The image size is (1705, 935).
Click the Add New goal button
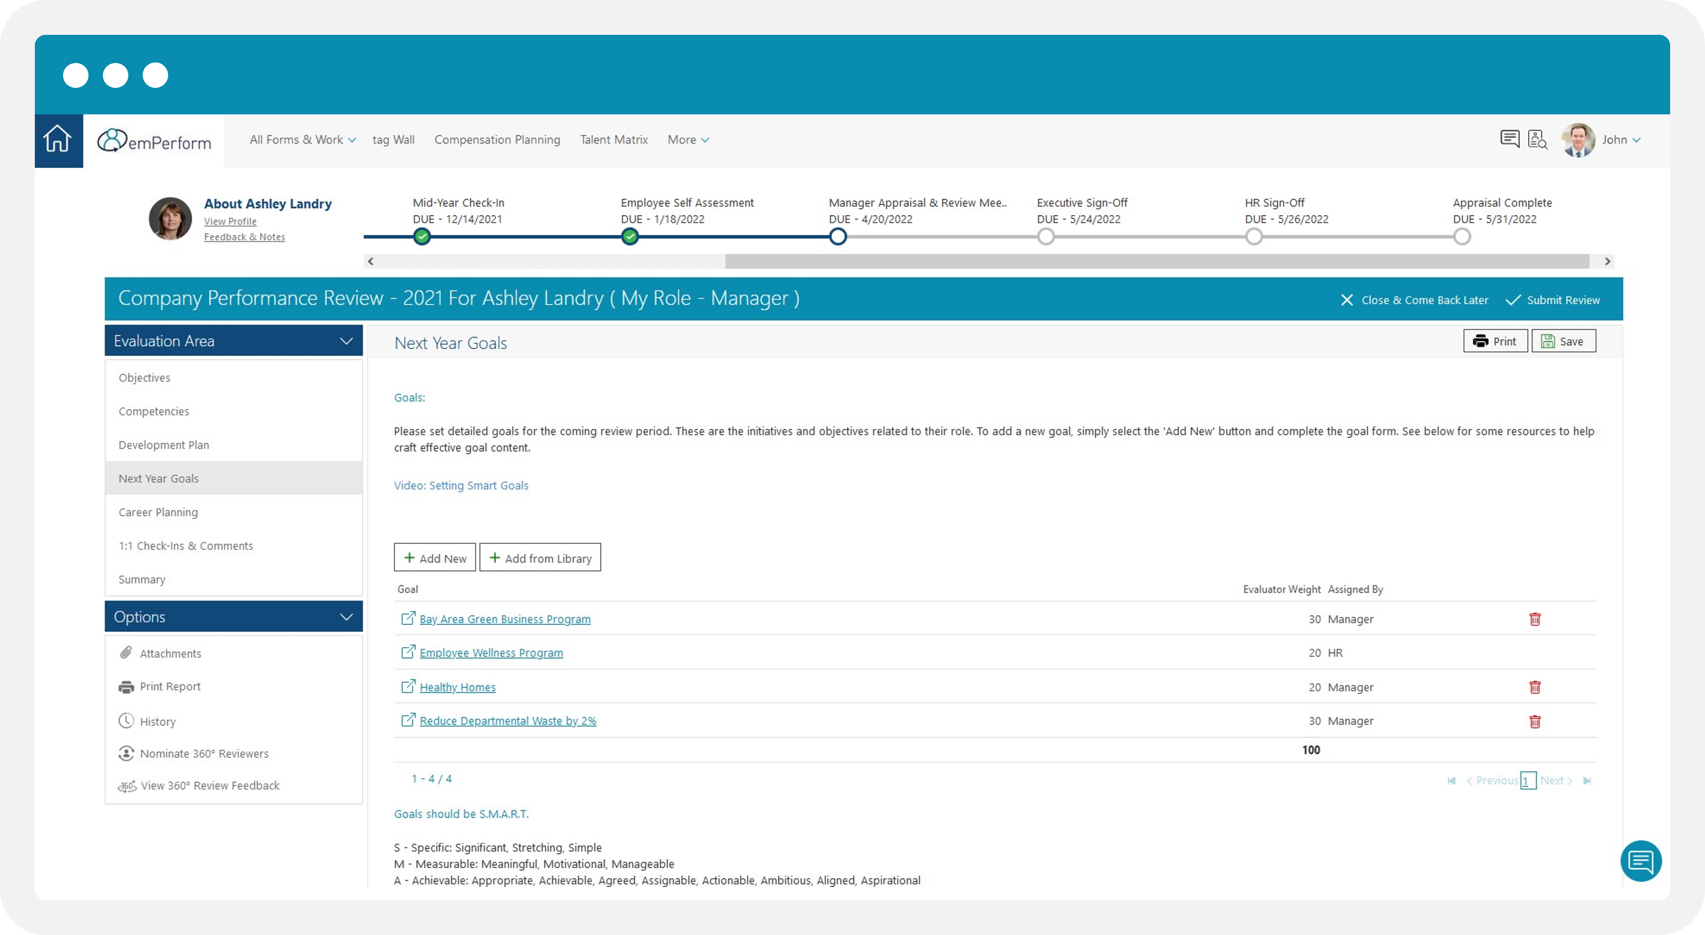(434, 558)
